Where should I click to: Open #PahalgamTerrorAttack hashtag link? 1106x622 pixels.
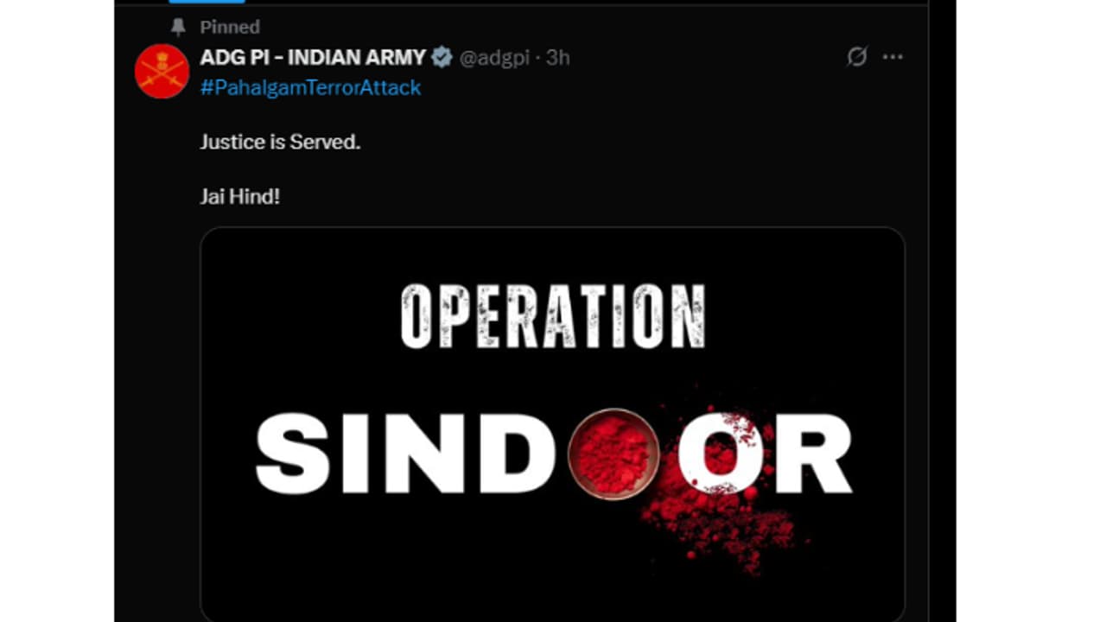[x=310, y=87]
